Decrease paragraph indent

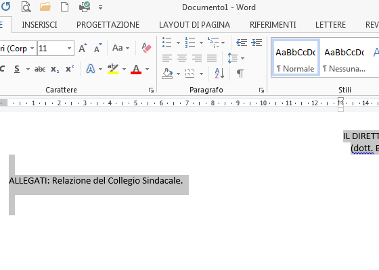point(242,43)
